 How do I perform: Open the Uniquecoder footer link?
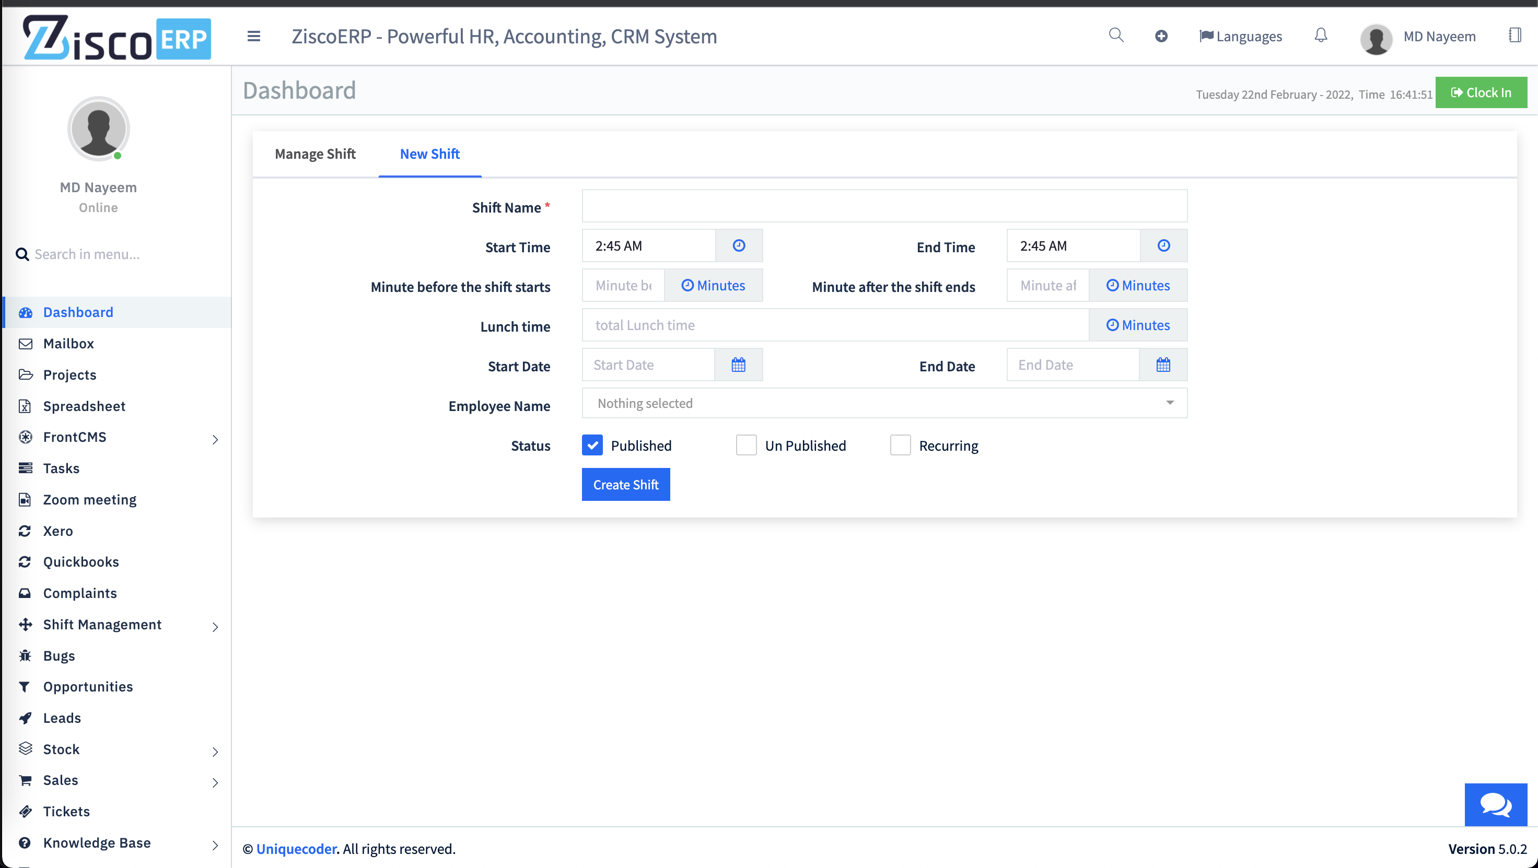296,848
